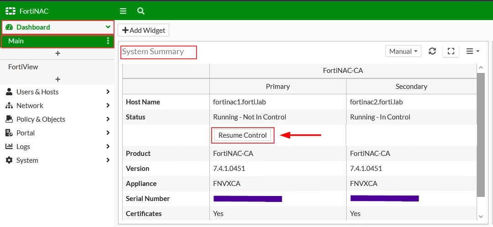493x227 pixels.
Task: Click the System gear icon
Action: pyautogui.click(x=9, y=160)
